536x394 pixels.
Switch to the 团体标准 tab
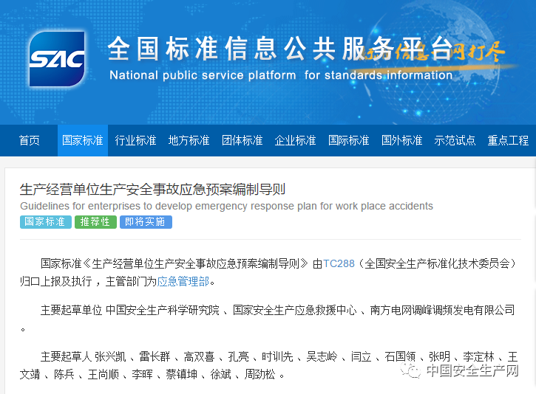click(242, 140)
